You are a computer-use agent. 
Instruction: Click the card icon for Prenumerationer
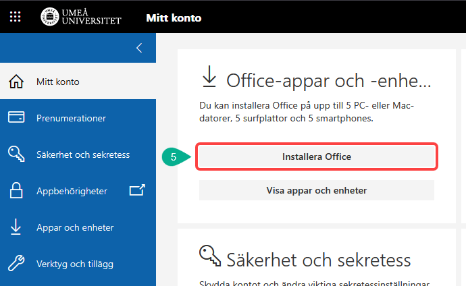pyautogui.click(x=16, y=118)
